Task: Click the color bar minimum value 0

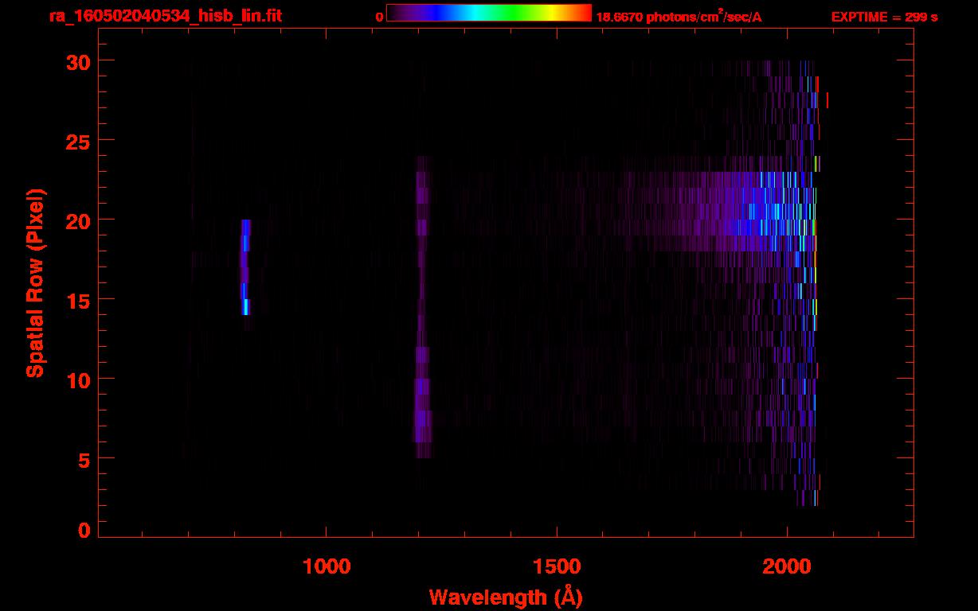Action: 379,17
